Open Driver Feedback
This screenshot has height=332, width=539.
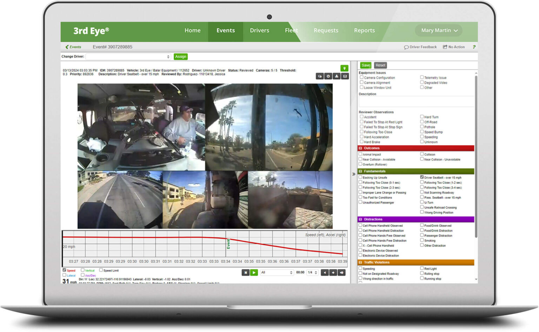pos(420,47)
